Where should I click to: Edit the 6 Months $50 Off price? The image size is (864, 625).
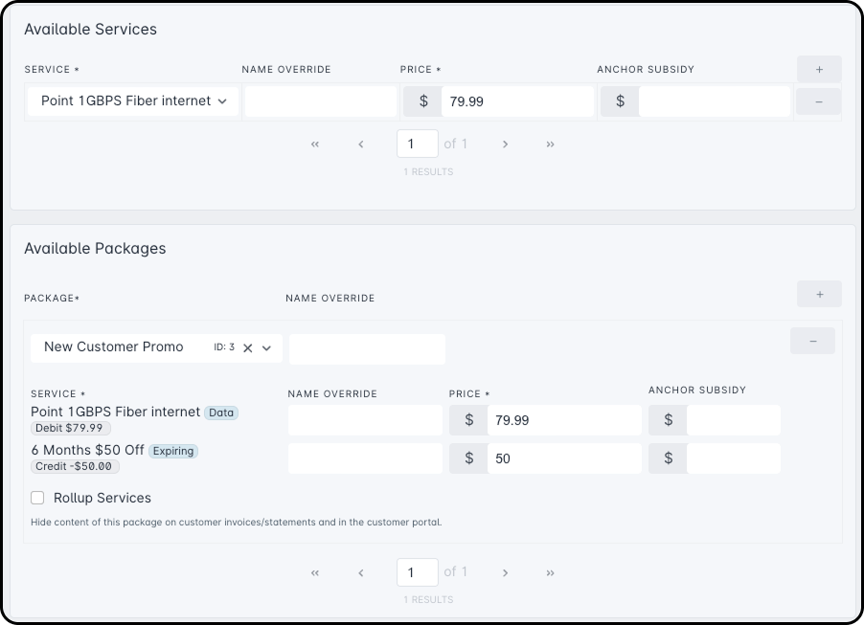tap(563, 458)
